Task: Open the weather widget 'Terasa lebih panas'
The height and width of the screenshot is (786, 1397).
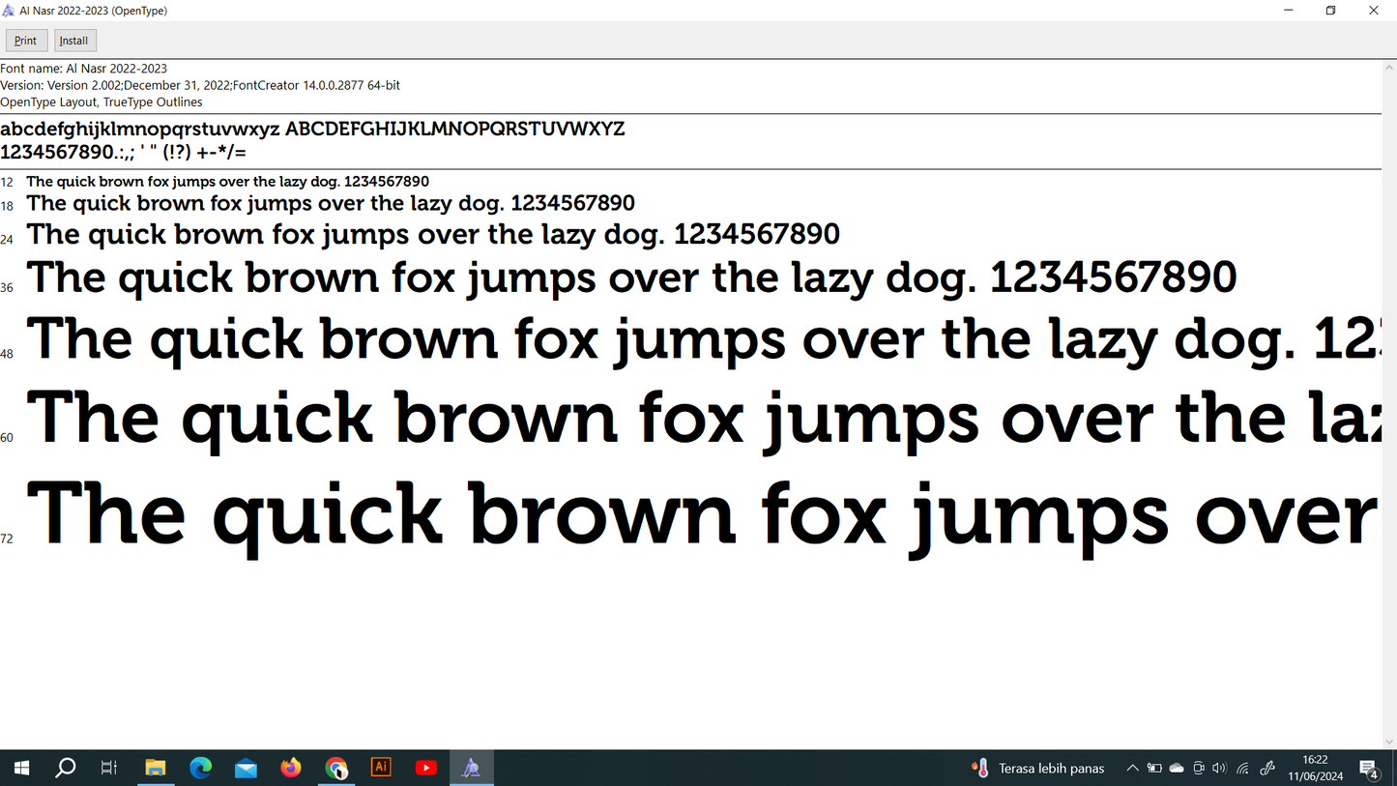Action: (1038, 769)
